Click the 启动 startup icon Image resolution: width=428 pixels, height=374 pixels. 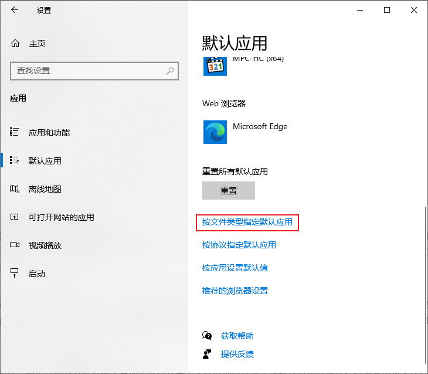tap(14, 273)
